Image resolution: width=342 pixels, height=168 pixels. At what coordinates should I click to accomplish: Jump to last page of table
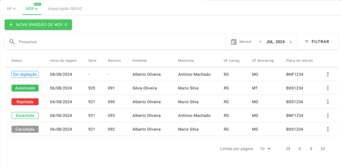(323, 149)
